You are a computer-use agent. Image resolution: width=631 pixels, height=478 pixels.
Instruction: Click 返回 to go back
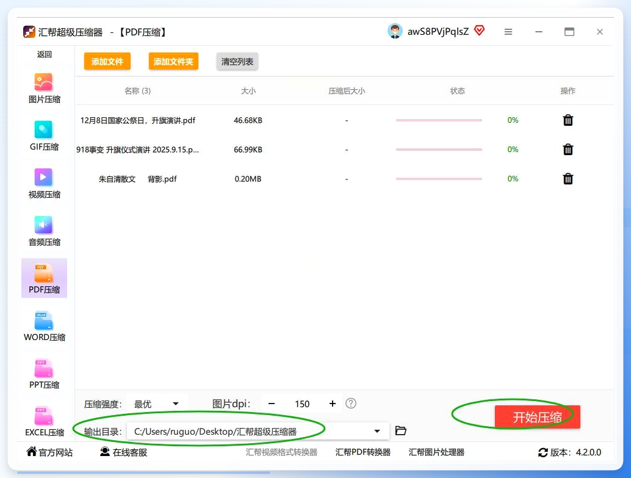click(45, 54)
